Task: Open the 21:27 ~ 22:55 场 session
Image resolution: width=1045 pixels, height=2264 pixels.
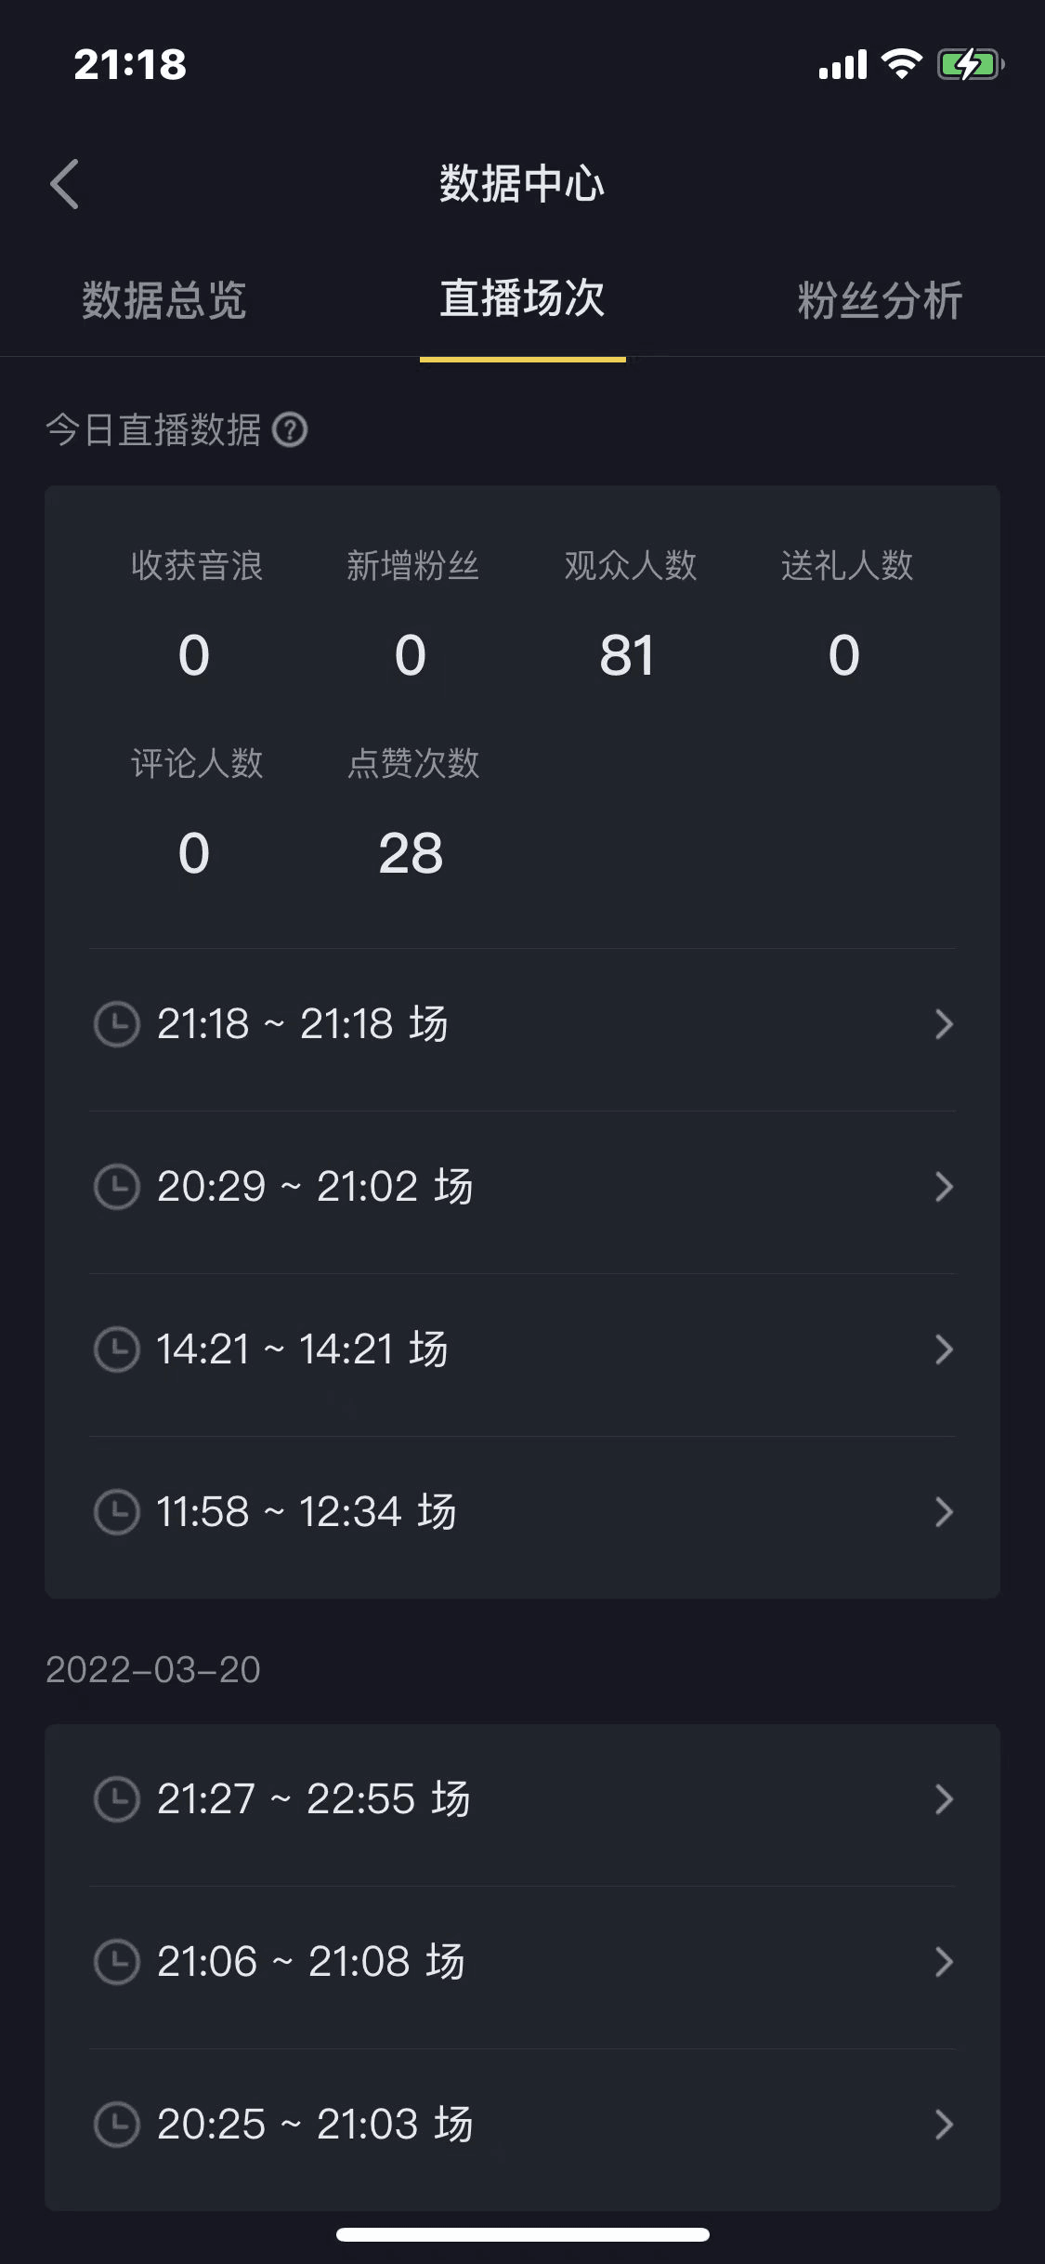Action: pos(314,1799)
